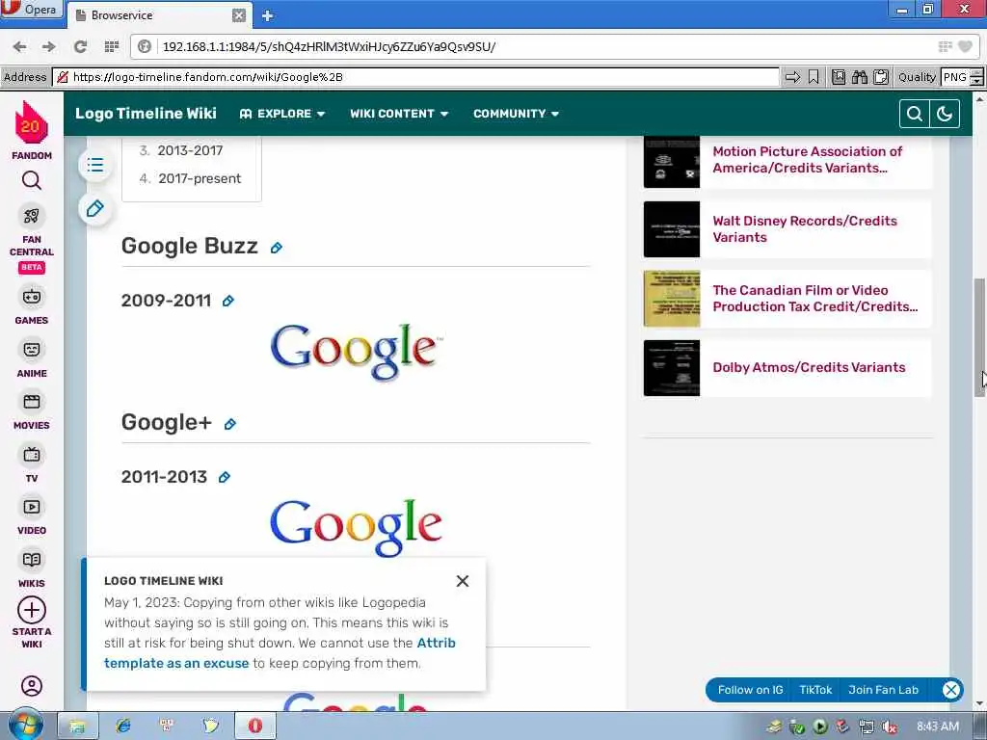The image size is (987, 740).
Task: Close the Logo Timeline Wiki notification
Action: point(463,581)
